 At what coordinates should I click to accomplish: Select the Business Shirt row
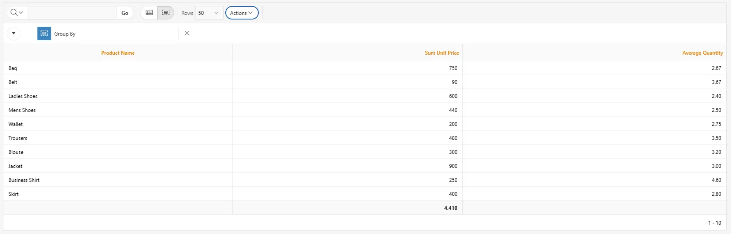pos(365,180)
